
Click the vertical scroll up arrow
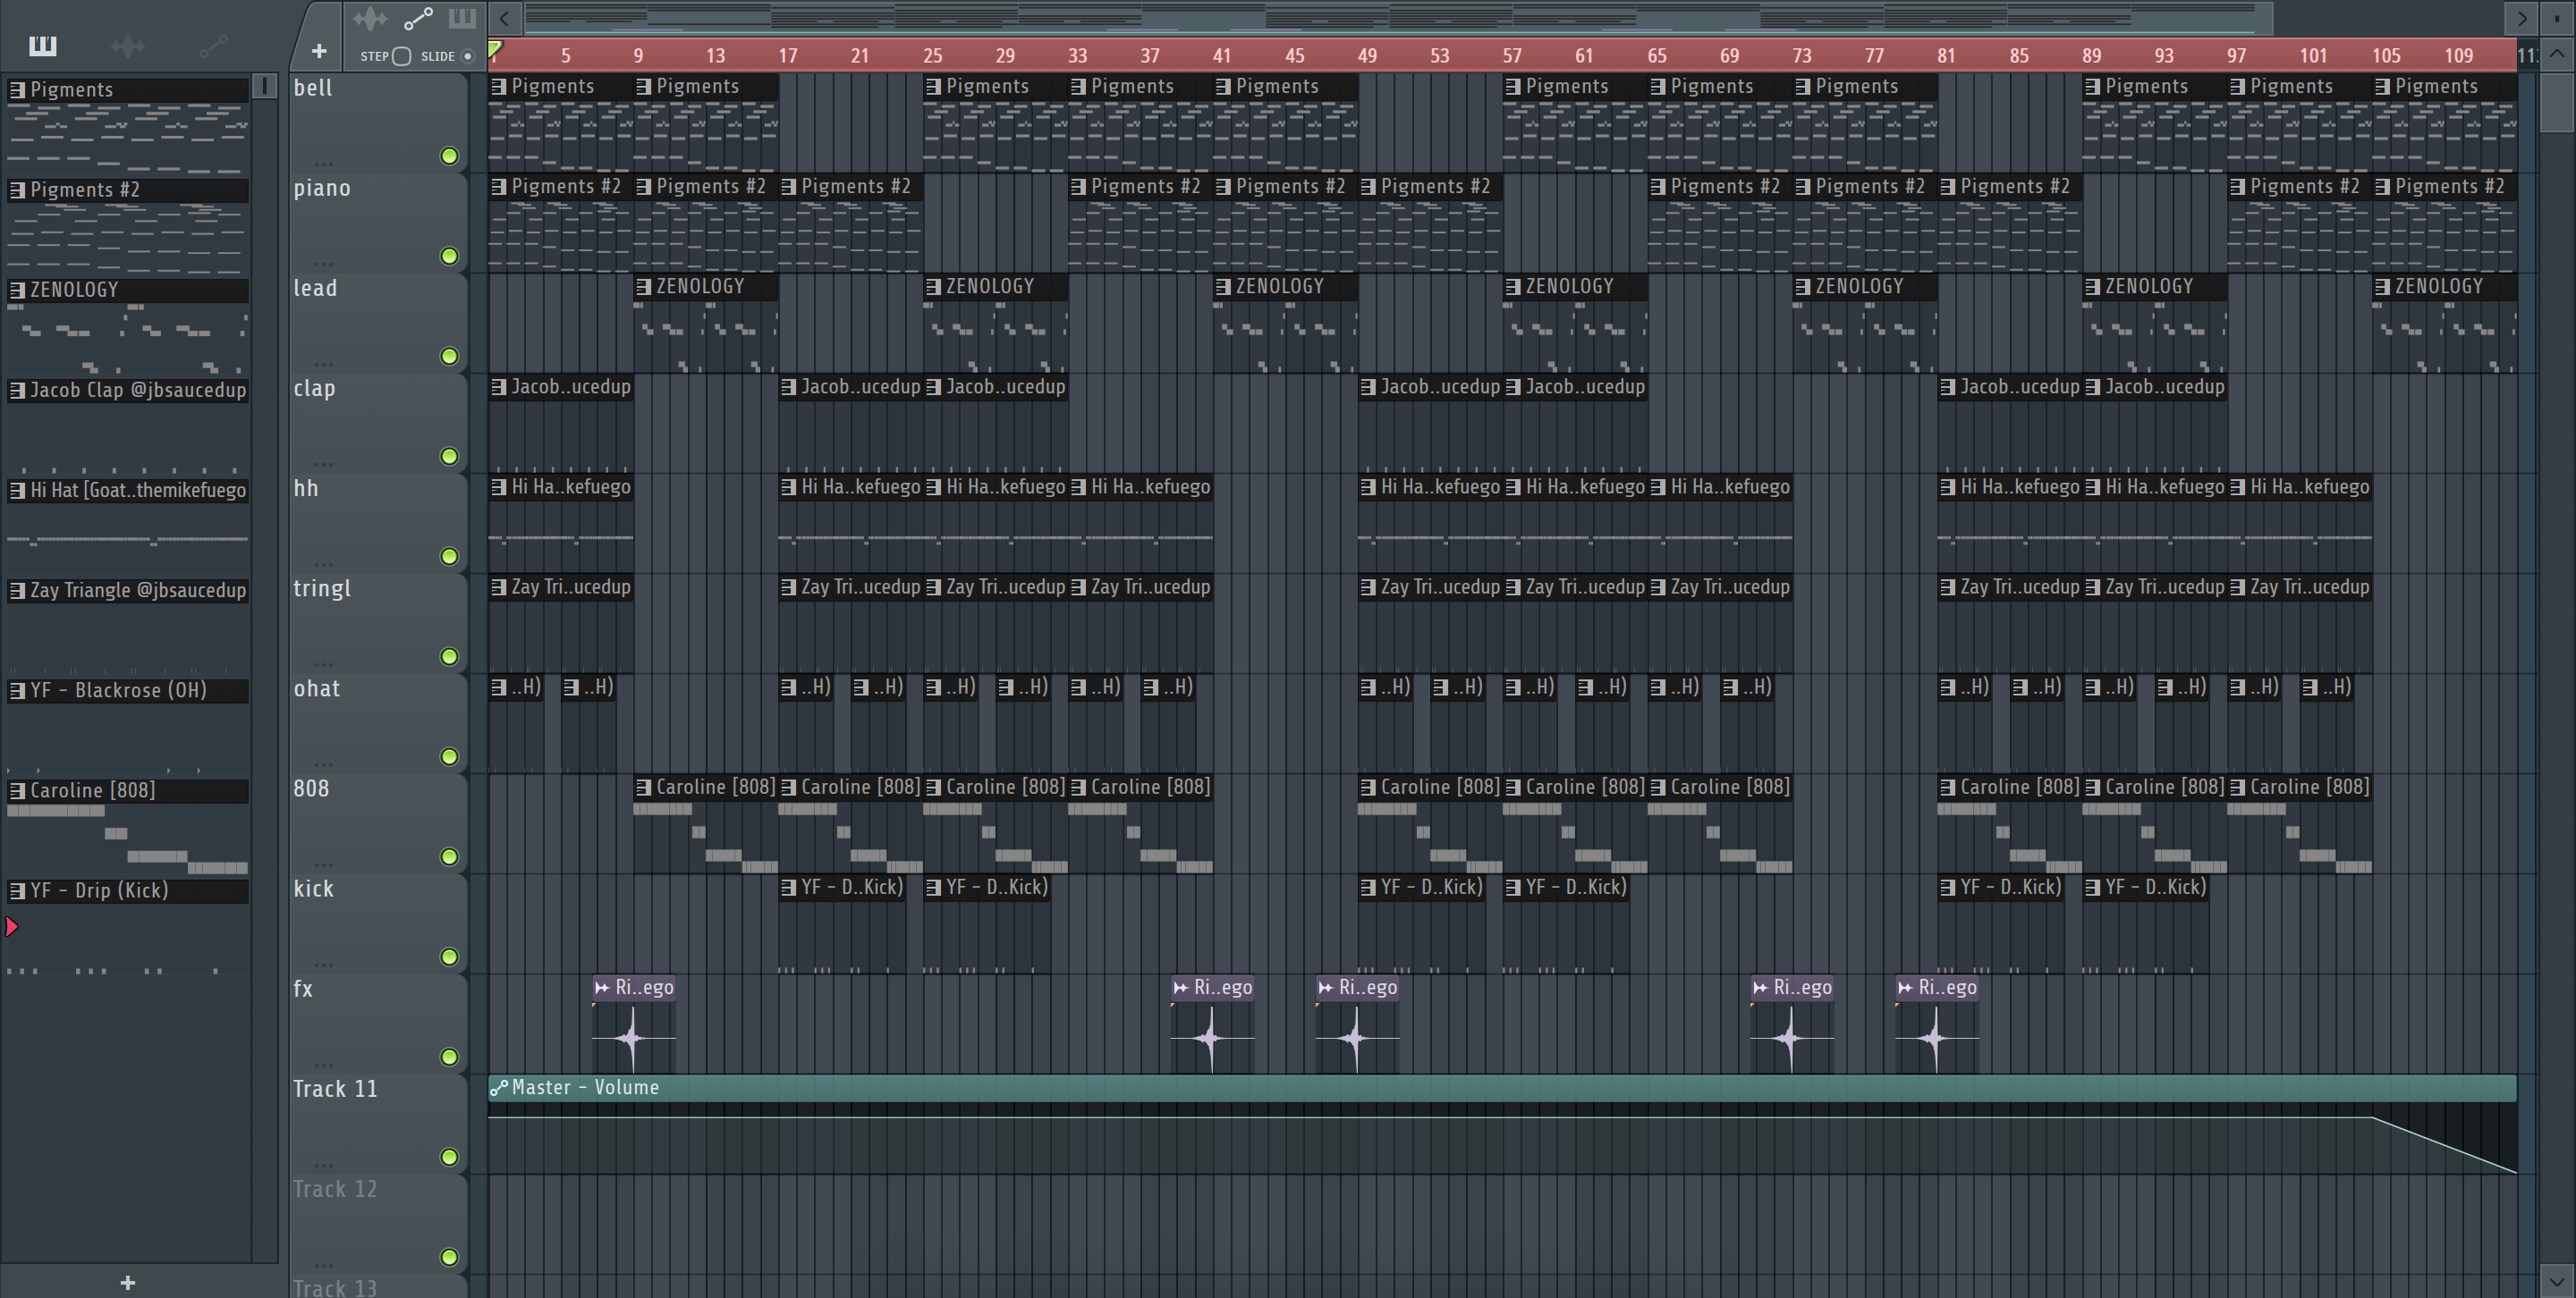(x=2557, y=54)
